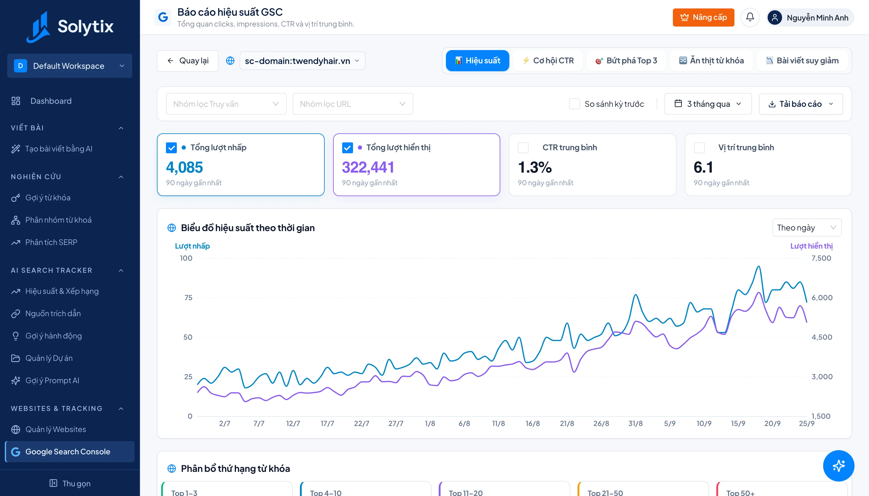Open the 3 tháng qua date range dropdown
869x496 pixels.
point(708,104)
